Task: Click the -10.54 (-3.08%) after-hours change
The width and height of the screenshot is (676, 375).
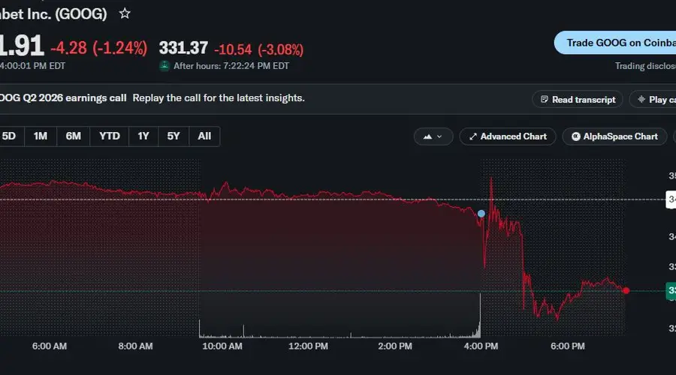Action: 258,49
